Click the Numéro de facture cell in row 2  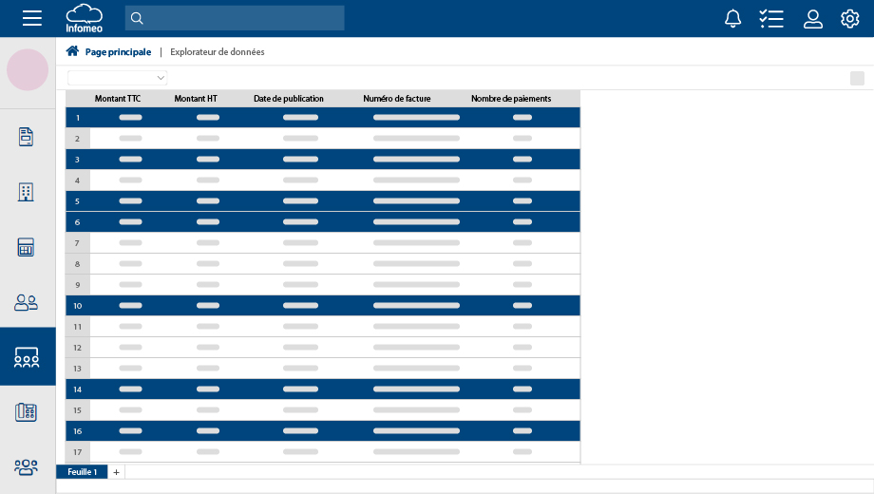point(416,139)
